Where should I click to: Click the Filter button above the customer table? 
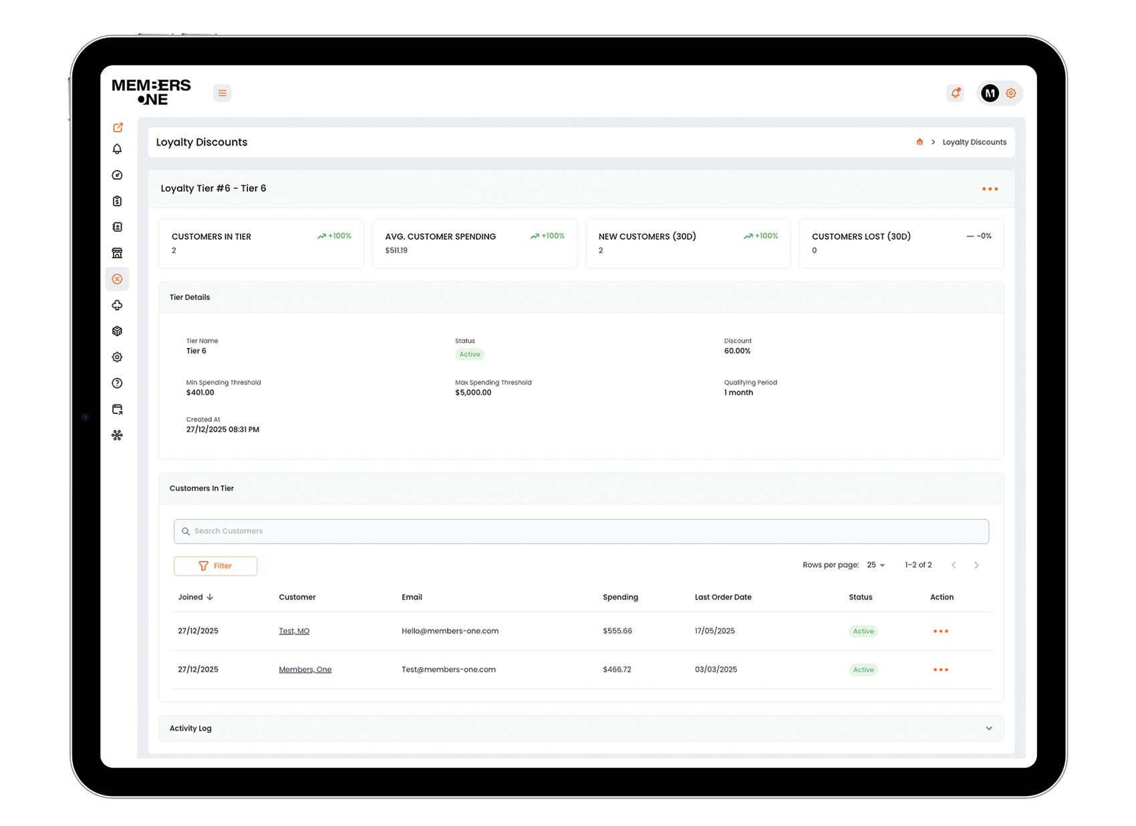(215, 566)
